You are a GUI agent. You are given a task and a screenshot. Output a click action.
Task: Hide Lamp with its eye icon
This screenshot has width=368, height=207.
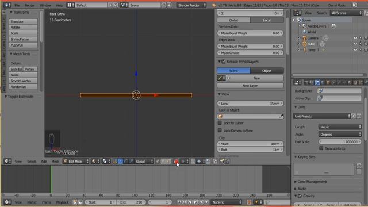click(x=355, y=50)
